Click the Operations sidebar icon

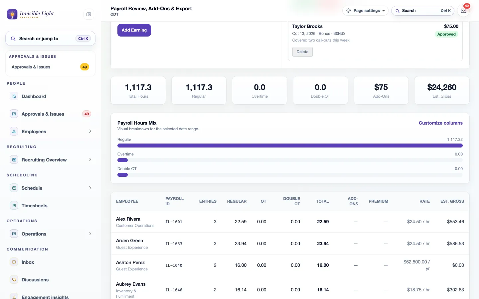(x=14, y=234)
